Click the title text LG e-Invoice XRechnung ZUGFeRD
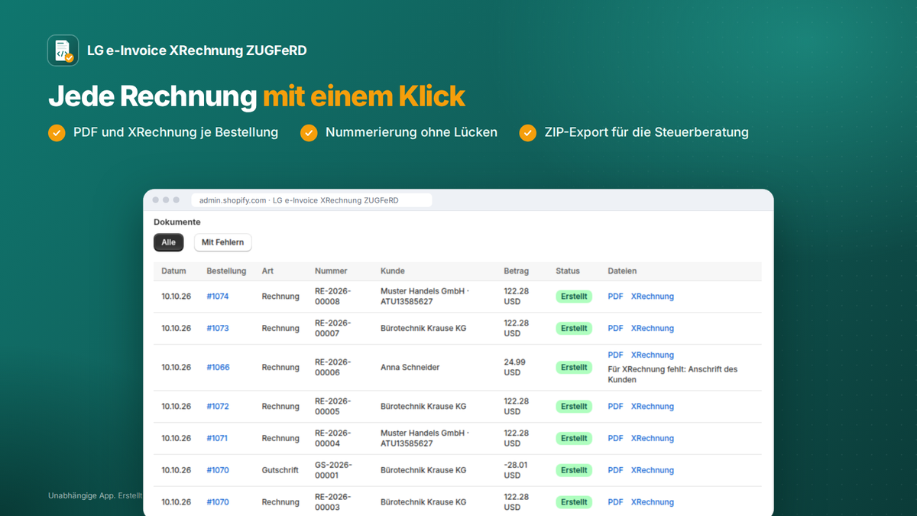Viewport: 917px width, 516px height. click(197, 51)
